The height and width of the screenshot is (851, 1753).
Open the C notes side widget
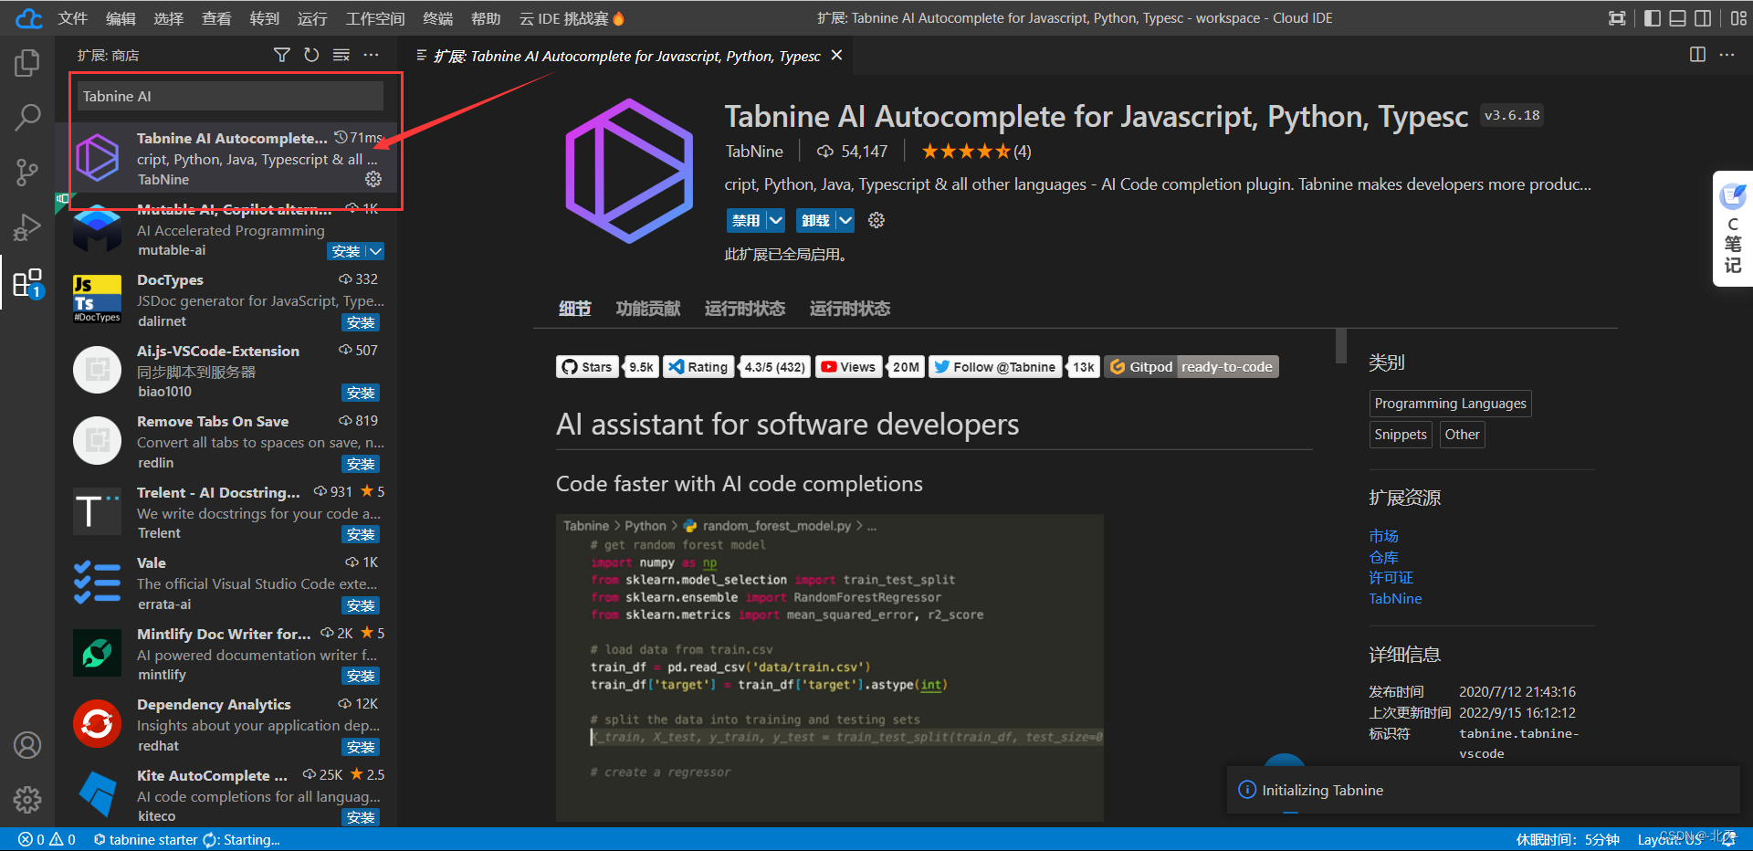[x=1733, y=229]
